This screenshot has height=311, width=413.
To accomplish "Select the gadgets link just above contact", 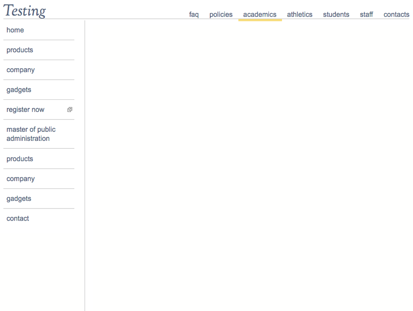I will [x=19, y=199].
